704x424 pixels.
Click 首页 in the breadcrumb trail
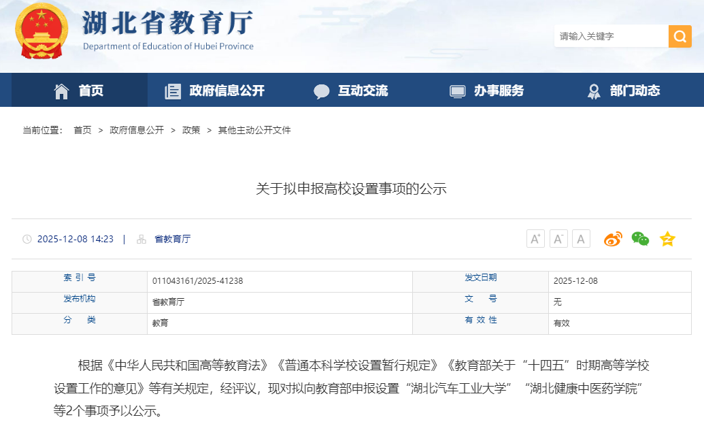pos(82,130)
